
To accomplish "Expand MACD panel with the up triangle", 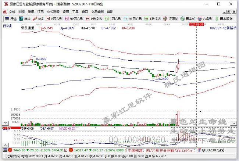I will pos(6,145).
